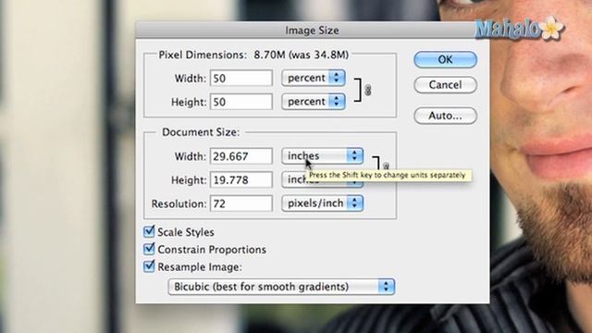Click the Image Size title bar
Image resolution: width=592 pixels, height=333 pixels.
312,31
